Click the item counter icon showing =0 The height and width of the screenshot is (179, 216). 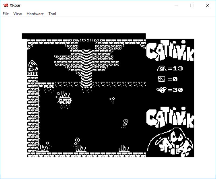tap(162, 79)
